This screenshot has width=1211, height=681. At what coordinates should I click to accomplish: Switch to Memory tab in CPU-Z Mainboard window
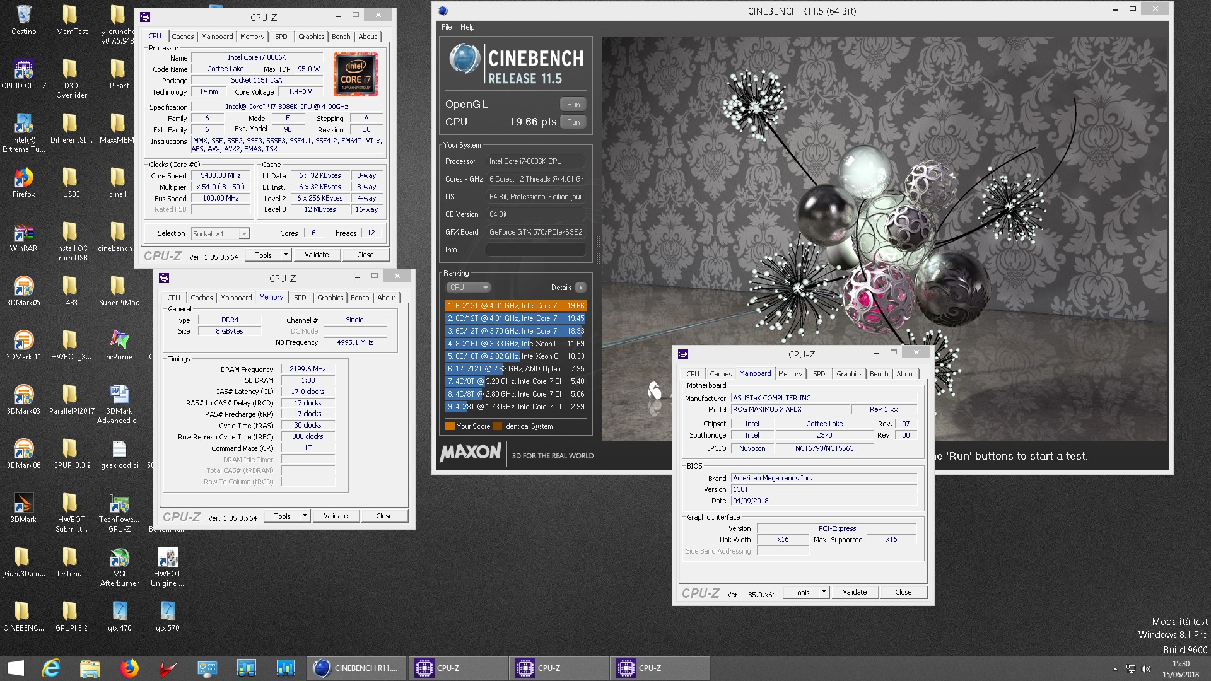tap(790, 374)
